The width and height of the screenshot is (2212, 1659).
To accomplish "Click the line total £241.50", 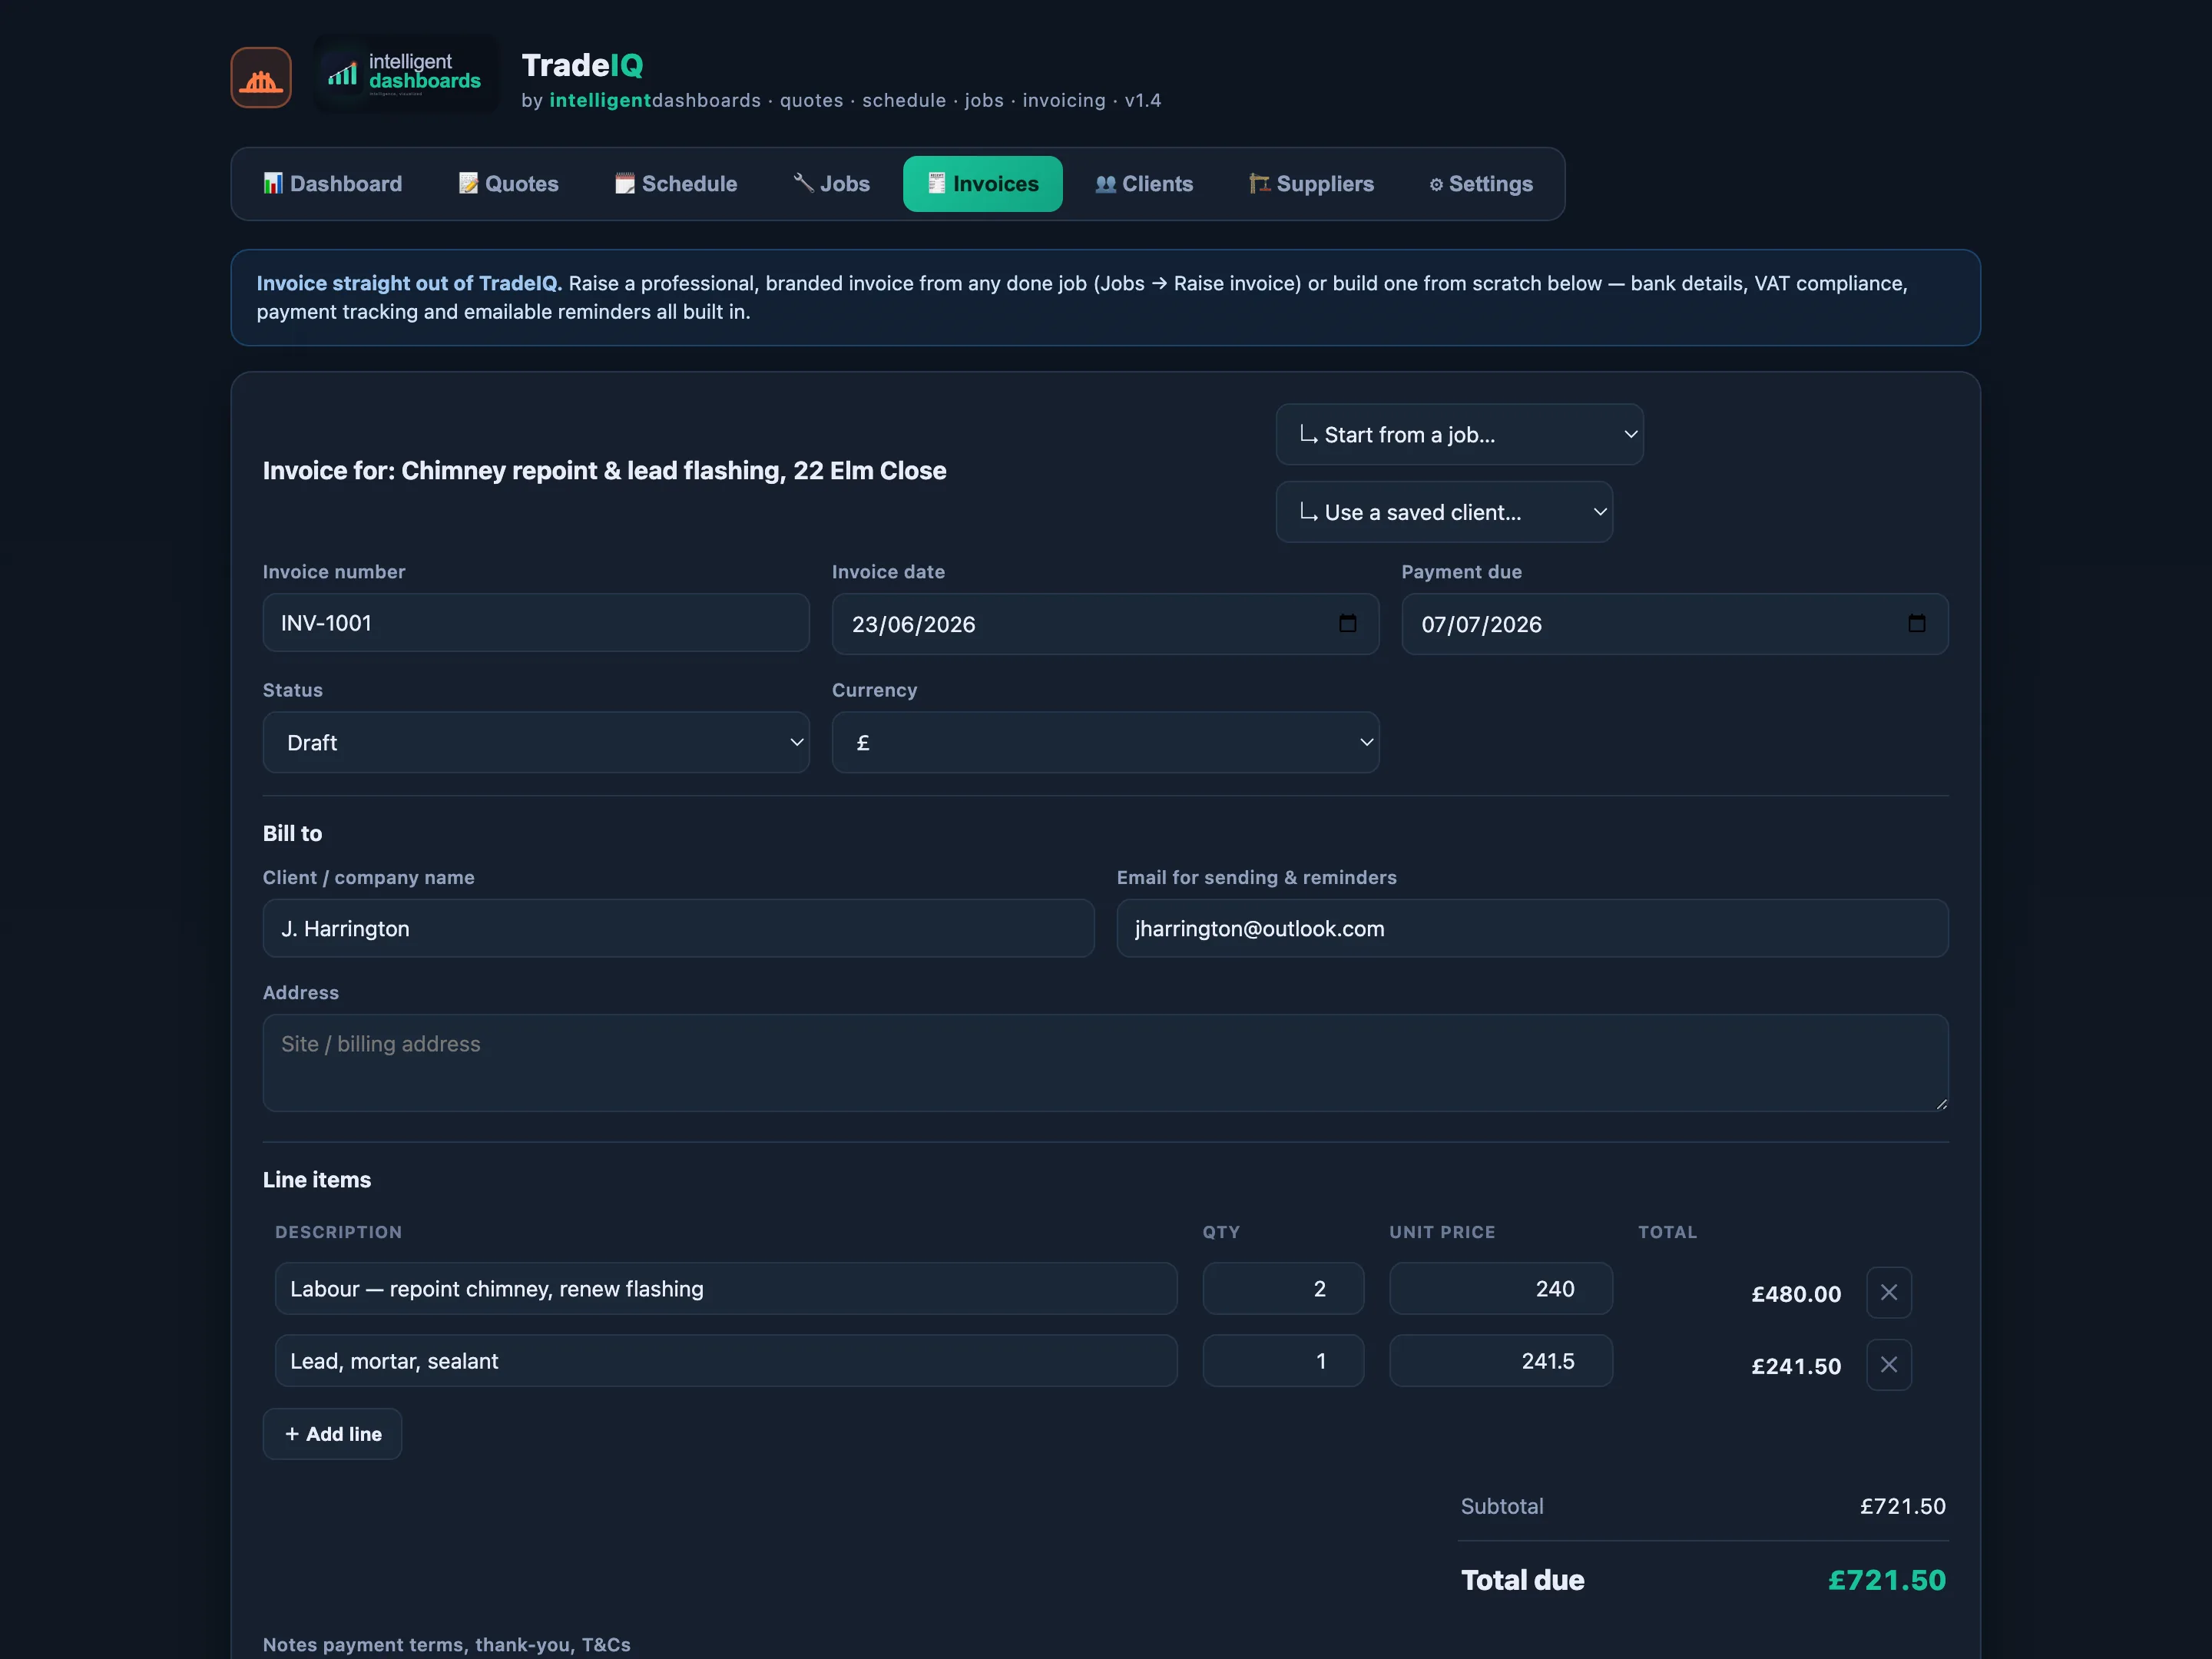I will coord(1795,1366).
